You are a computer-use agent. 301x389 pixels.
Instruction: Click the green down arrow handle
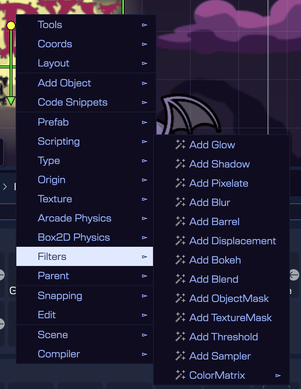(11, 101)
